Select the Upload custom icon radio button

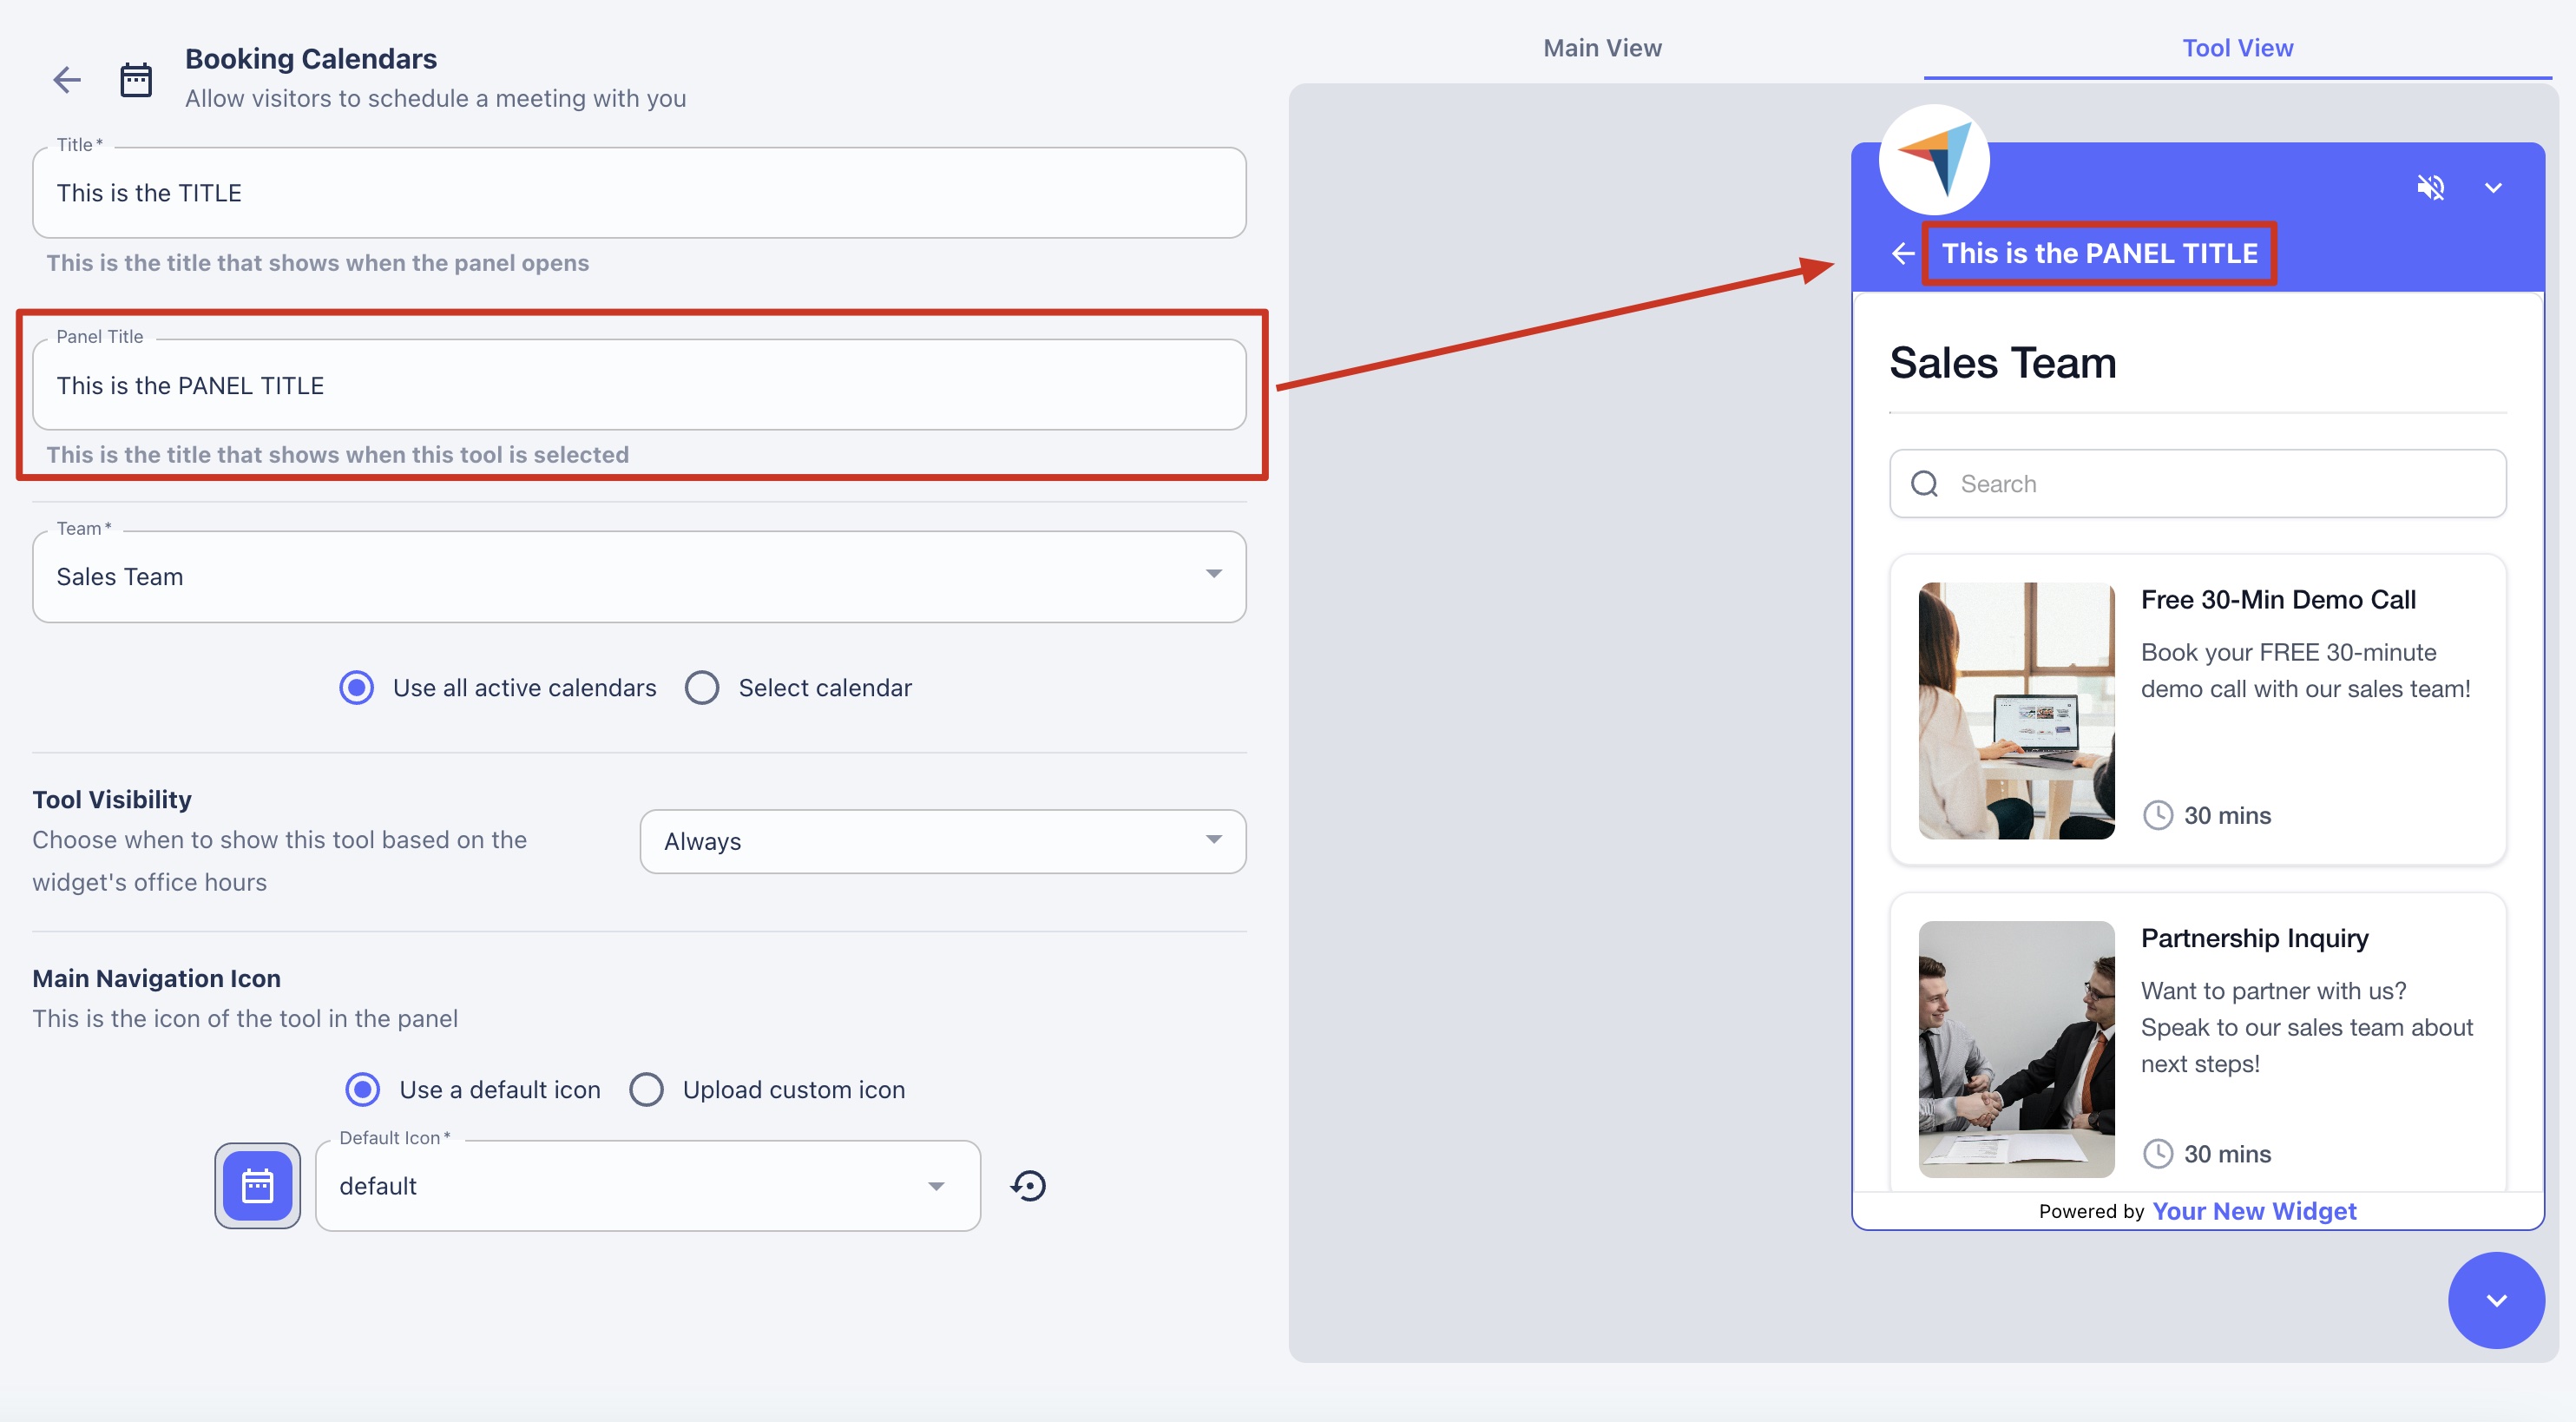click(x=646, y=1090)
